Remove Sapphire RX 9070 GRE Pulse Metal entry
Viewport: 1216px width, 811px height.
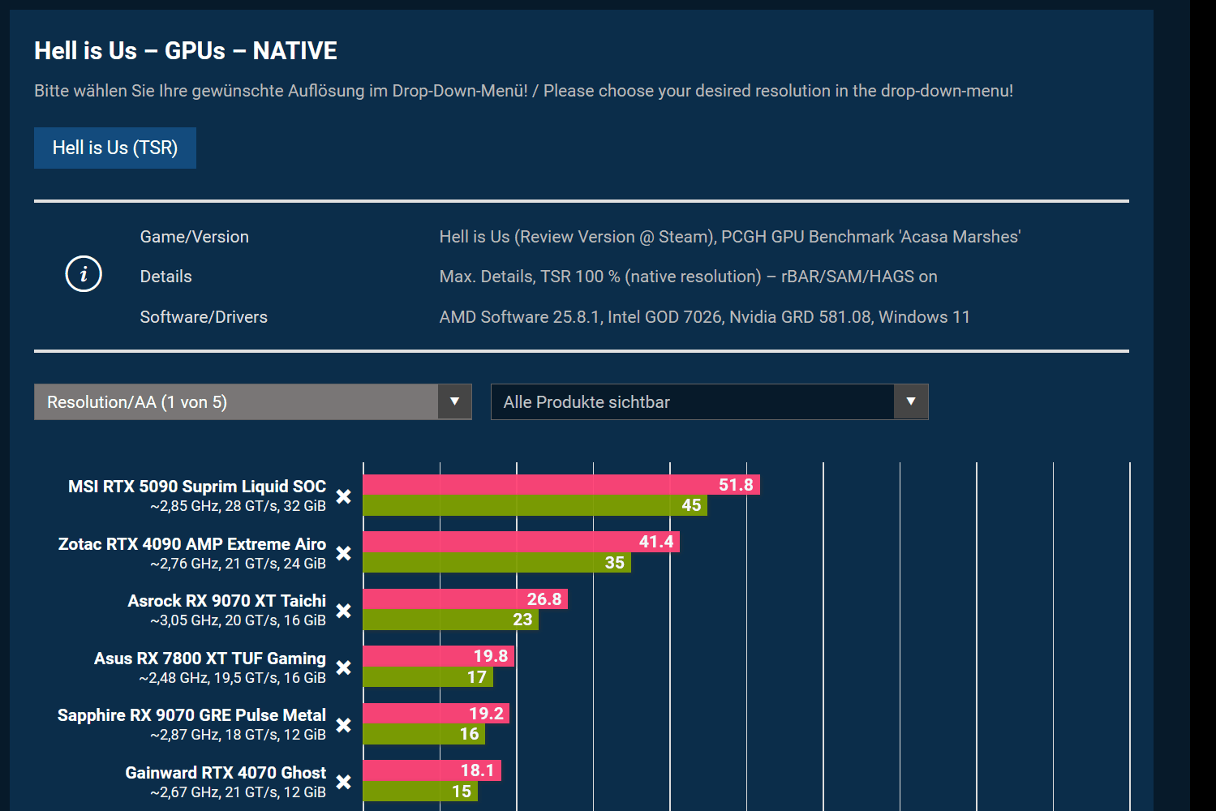coord(344,725)
